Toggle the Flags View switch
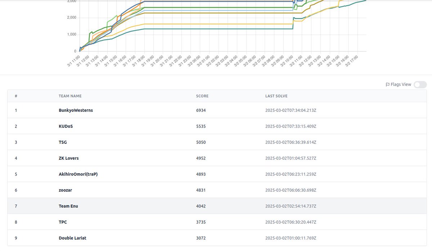 pos(420,85)
